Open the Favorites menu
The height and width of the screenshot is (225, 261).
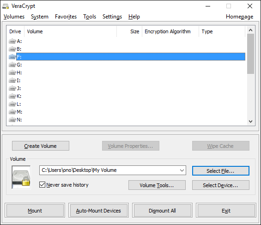66,17
